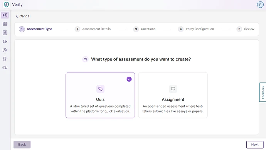Go to step 1 Assessment Type
The width and height of the screenshot is (266, 150).
(35, 29)
